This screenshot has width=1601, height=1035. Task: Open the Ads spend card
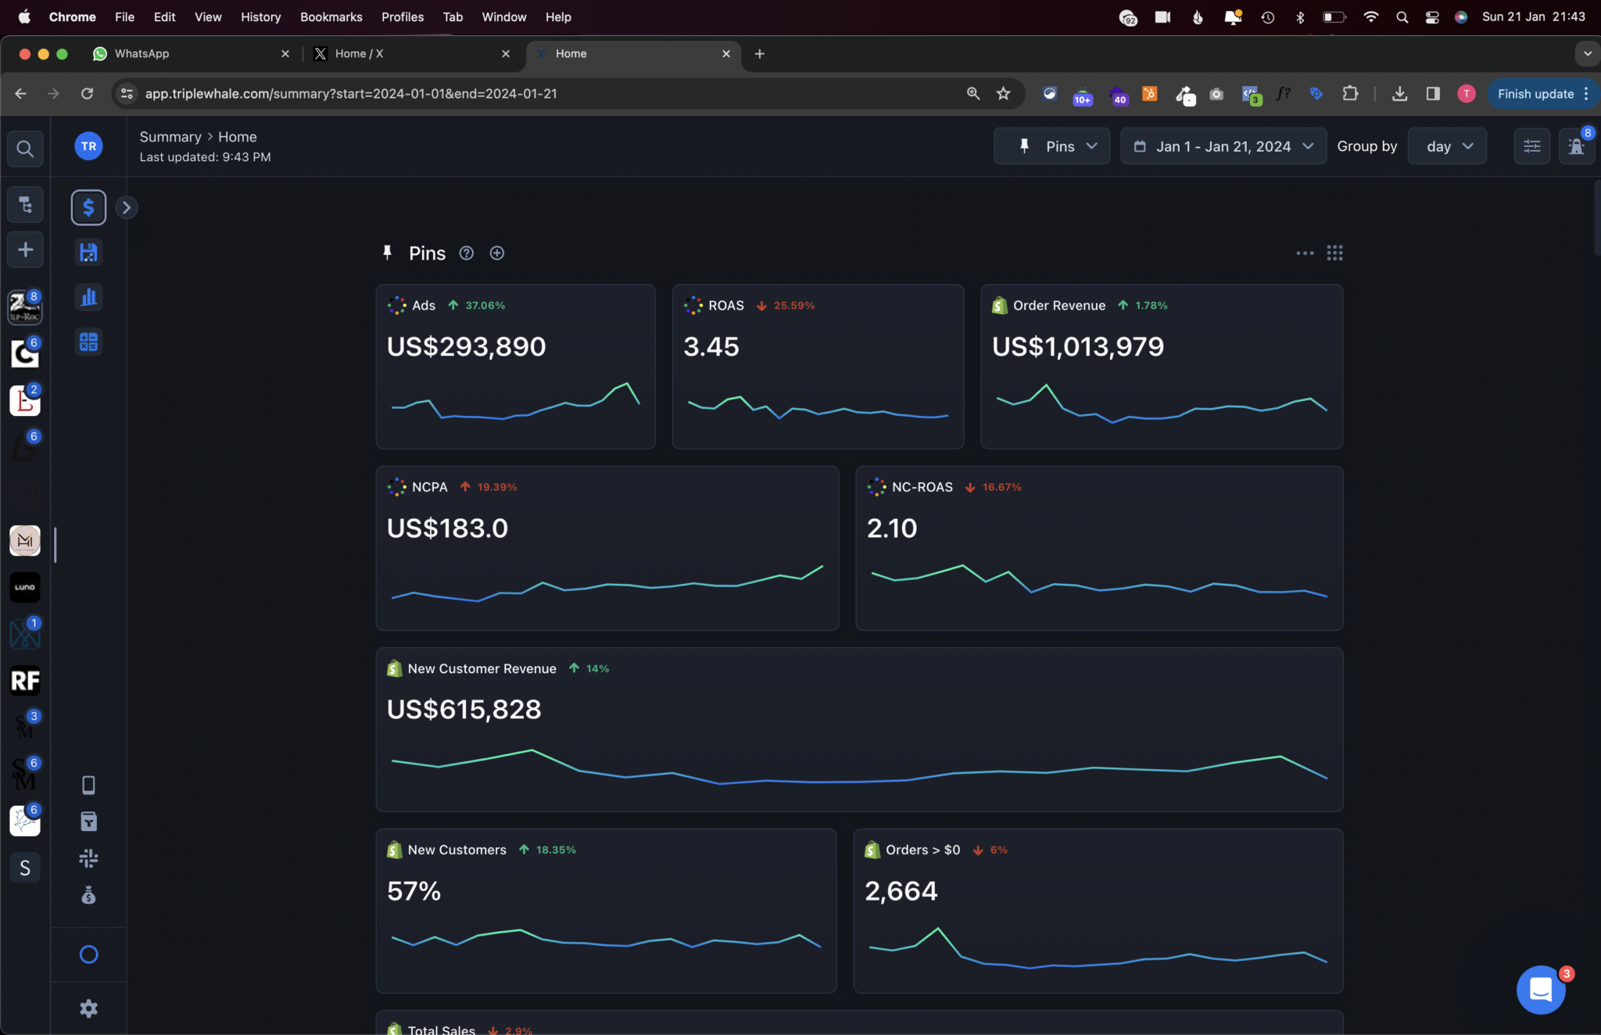(515, 367)
